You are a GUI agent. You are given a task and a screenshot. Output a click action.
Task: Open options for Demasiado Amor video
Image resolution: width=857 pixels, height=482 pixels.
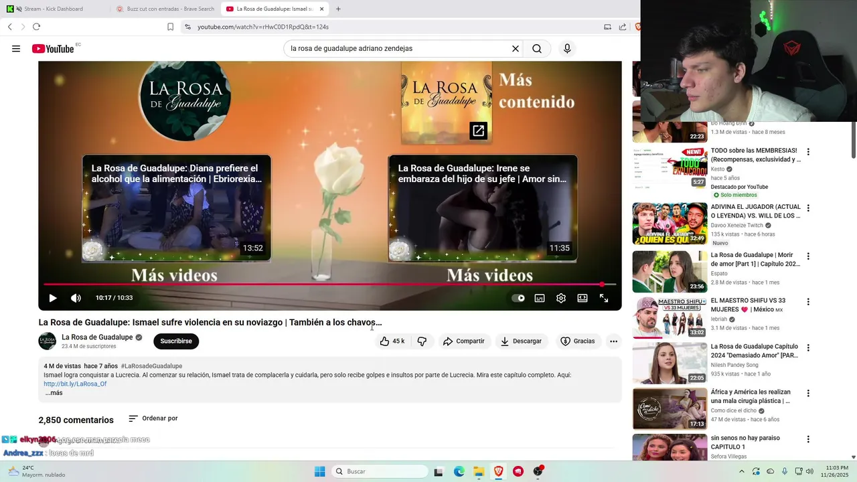808,348
